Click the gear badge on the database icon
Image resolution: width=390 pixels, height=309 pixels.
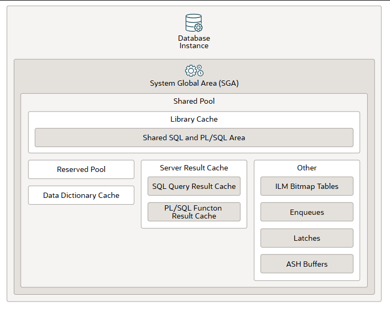[198, 28]
